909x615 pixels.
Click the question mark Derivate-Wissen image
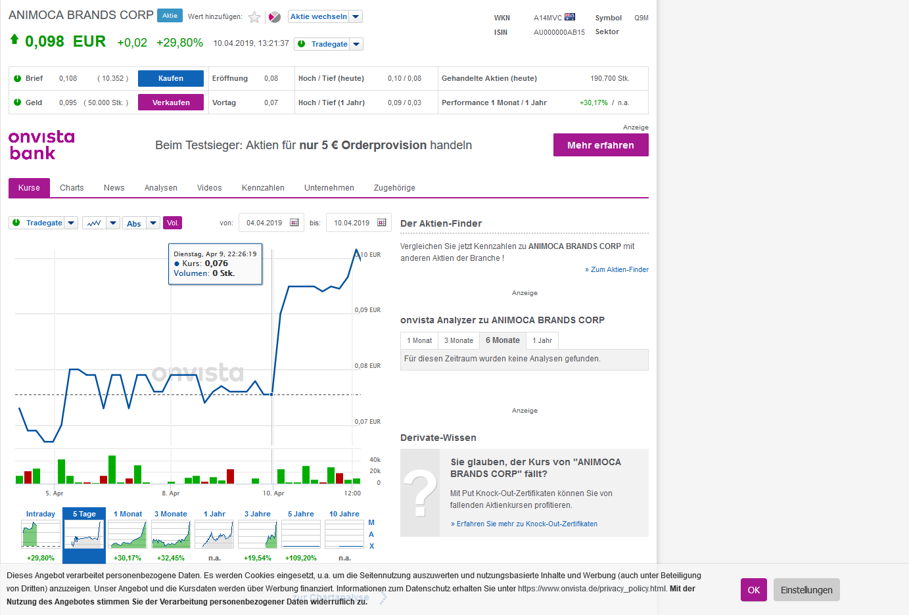coord(420,493)
